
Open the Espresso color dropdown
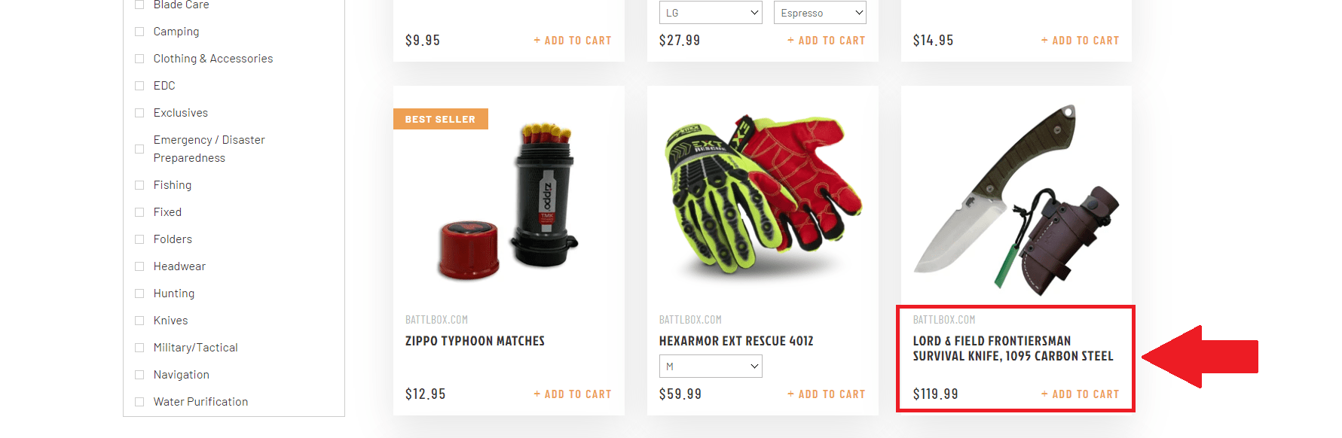(820, 13)
